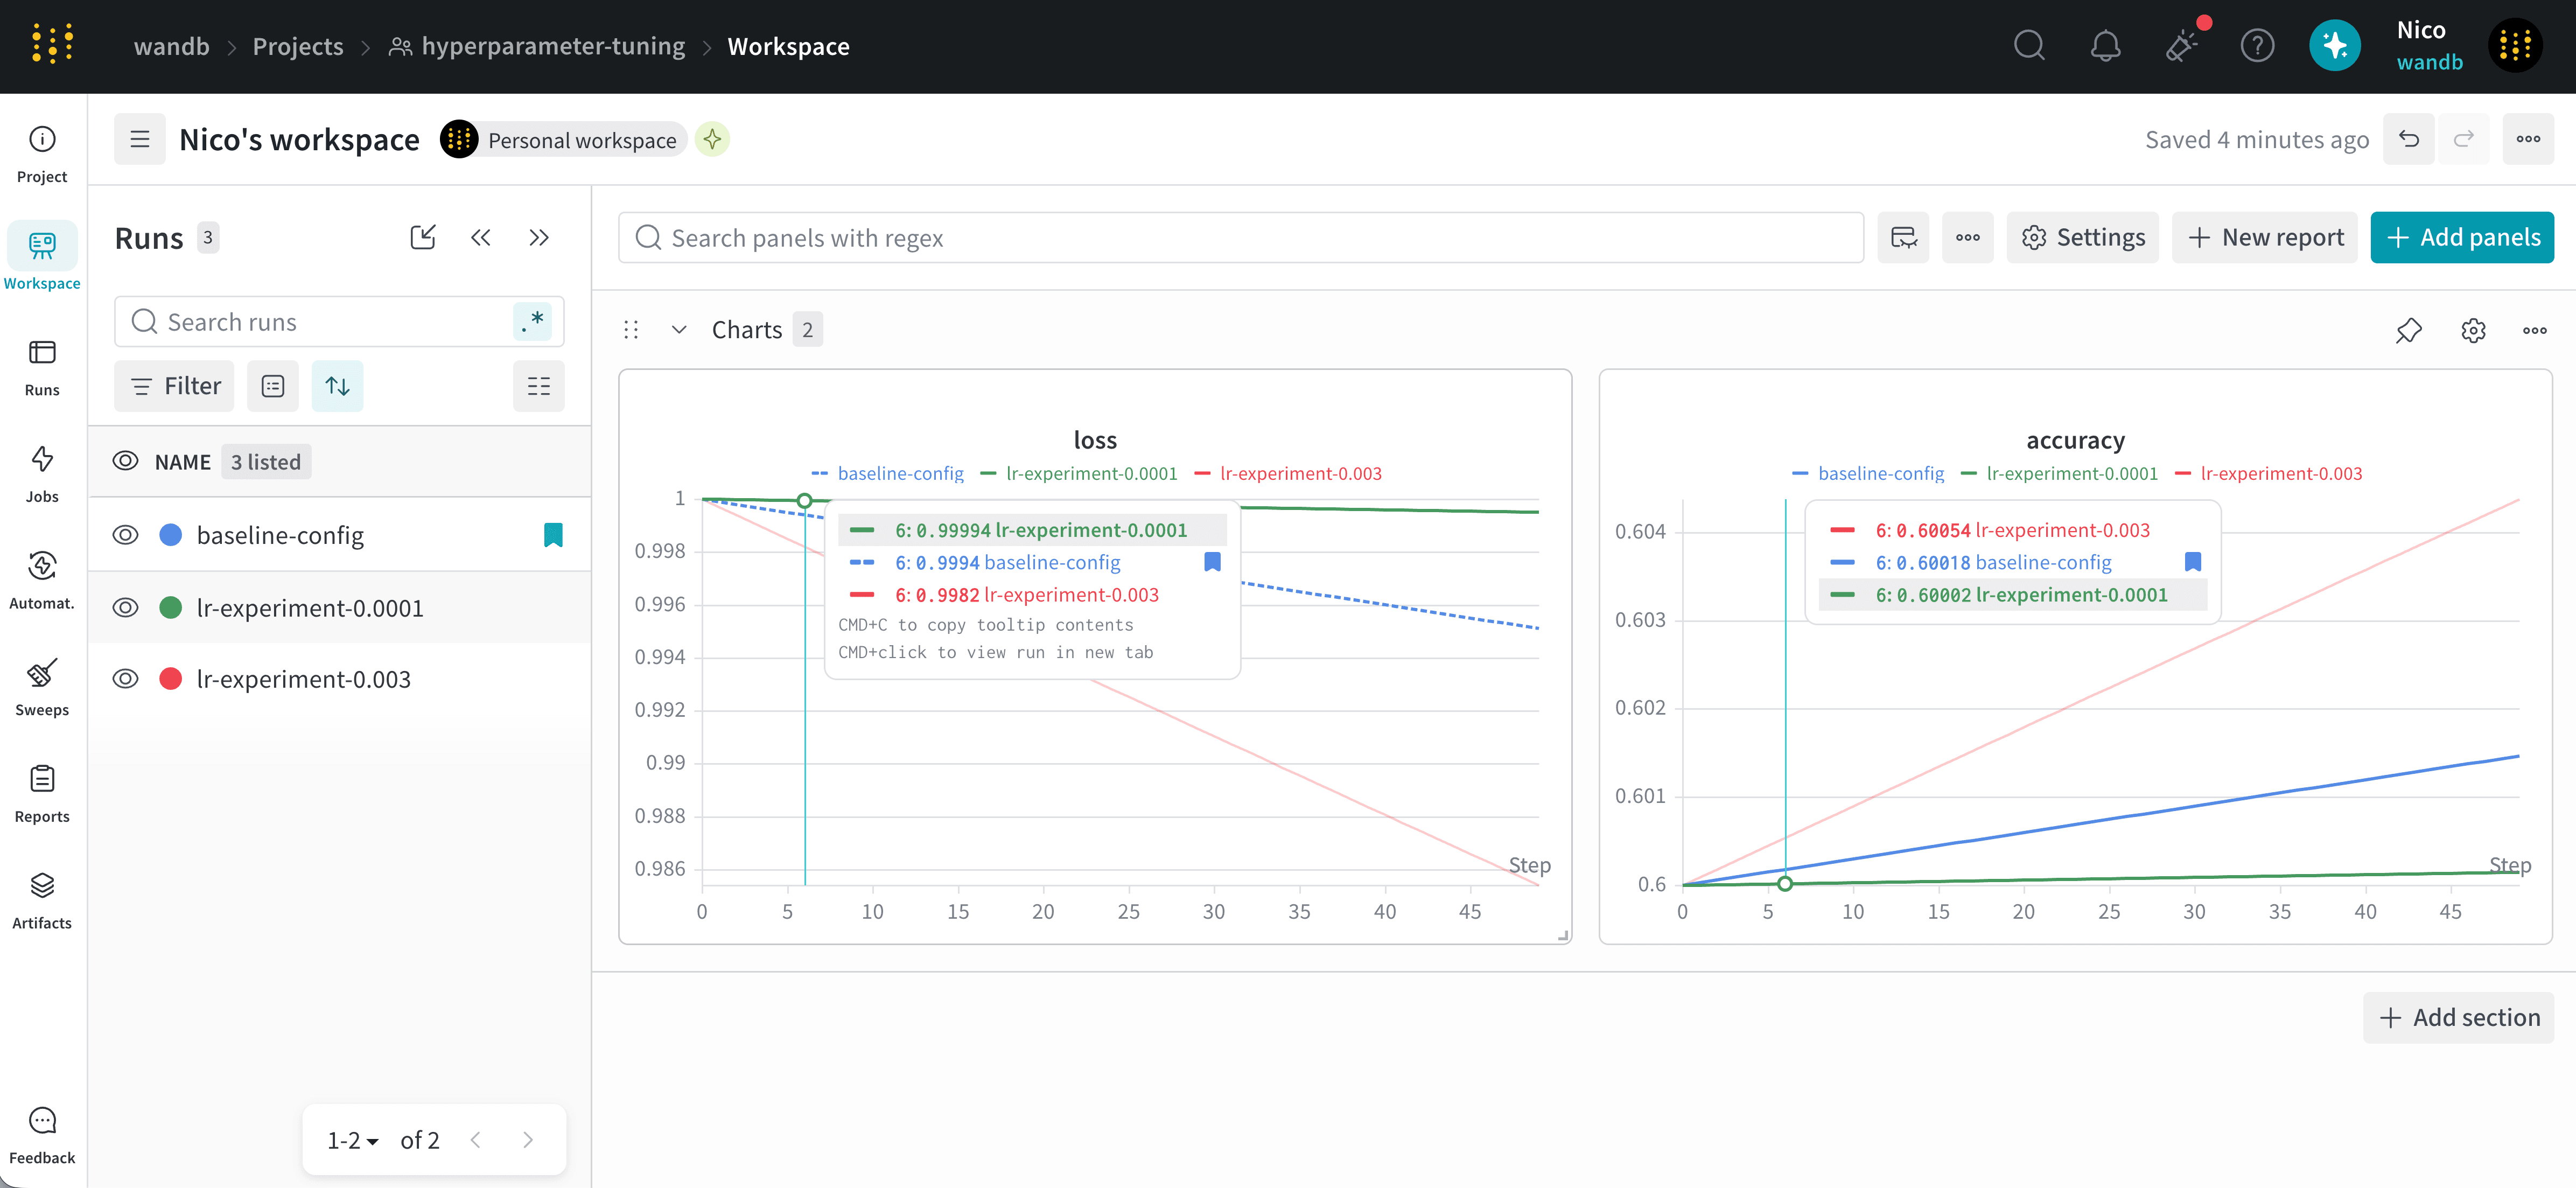Image resolution: width=2576 pixels, height=1188 pixels.
Task: Hide the lr-experiment-0.0001 run
Action: (x=125, y=607)
